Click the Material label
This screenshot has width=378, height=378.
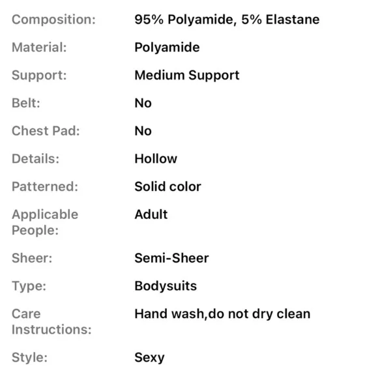pyautogui.click(x=39, y=47)
